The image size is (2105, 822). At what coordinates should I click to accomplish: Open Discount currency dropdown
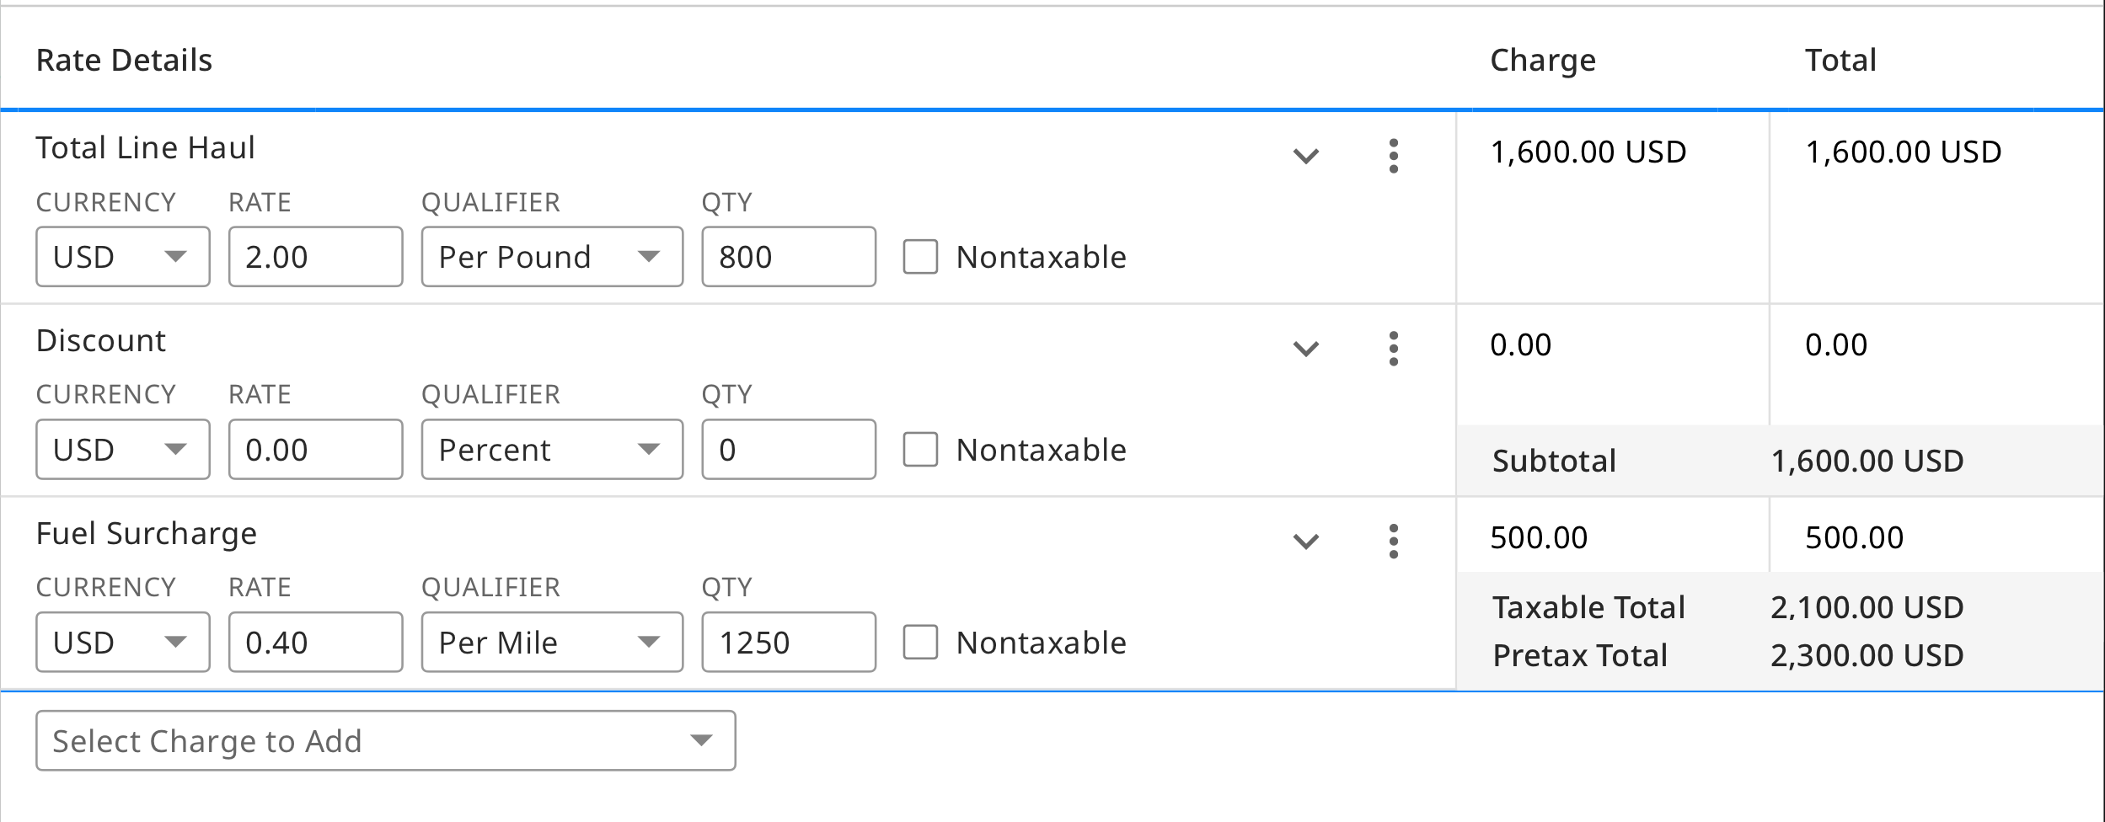123,450
